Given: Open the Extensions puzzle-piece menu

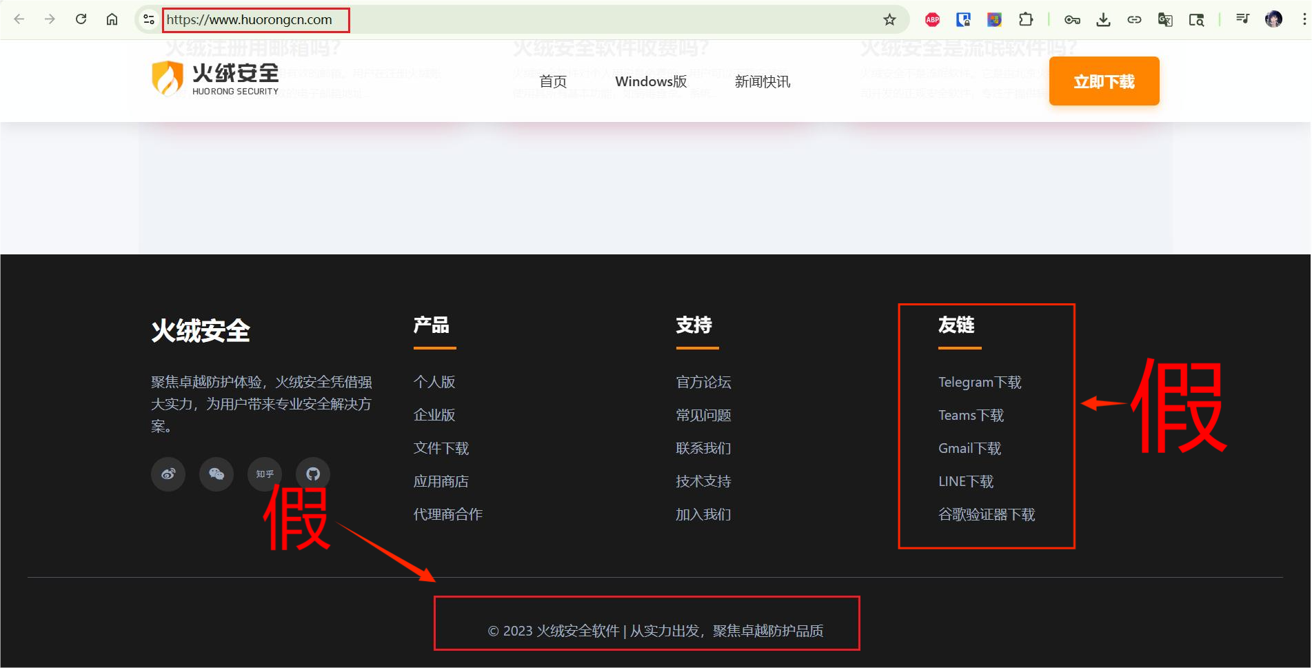Looking at the screenshot, I should (1025, 19).
